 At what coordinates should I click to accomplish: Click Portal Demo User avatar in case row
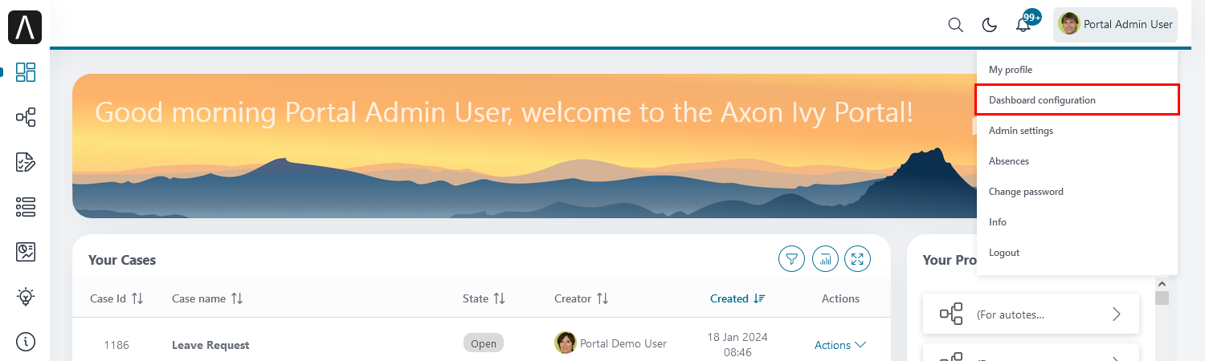(566, 343)
